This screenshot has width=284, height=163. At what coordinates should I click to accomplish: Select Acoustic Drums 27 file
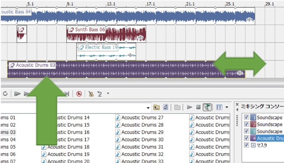pyautogui.click(x=139, y=118)
